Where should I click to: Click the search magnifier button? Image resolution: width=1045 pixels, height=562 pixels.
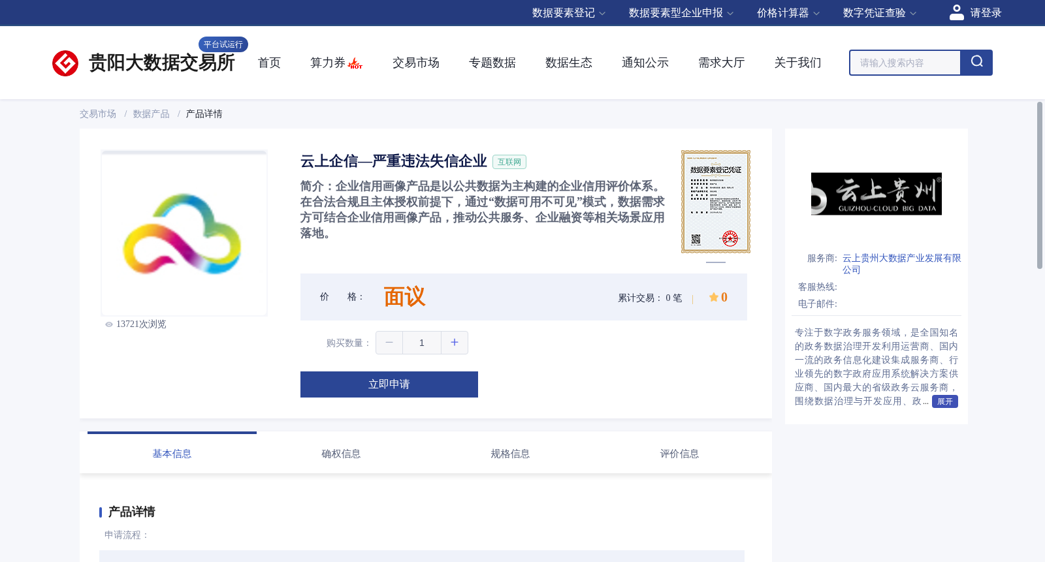point(976,63)
